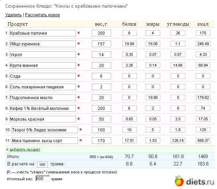Click the diets.ru apple logo
217x189 pixels.
point(179,181)
